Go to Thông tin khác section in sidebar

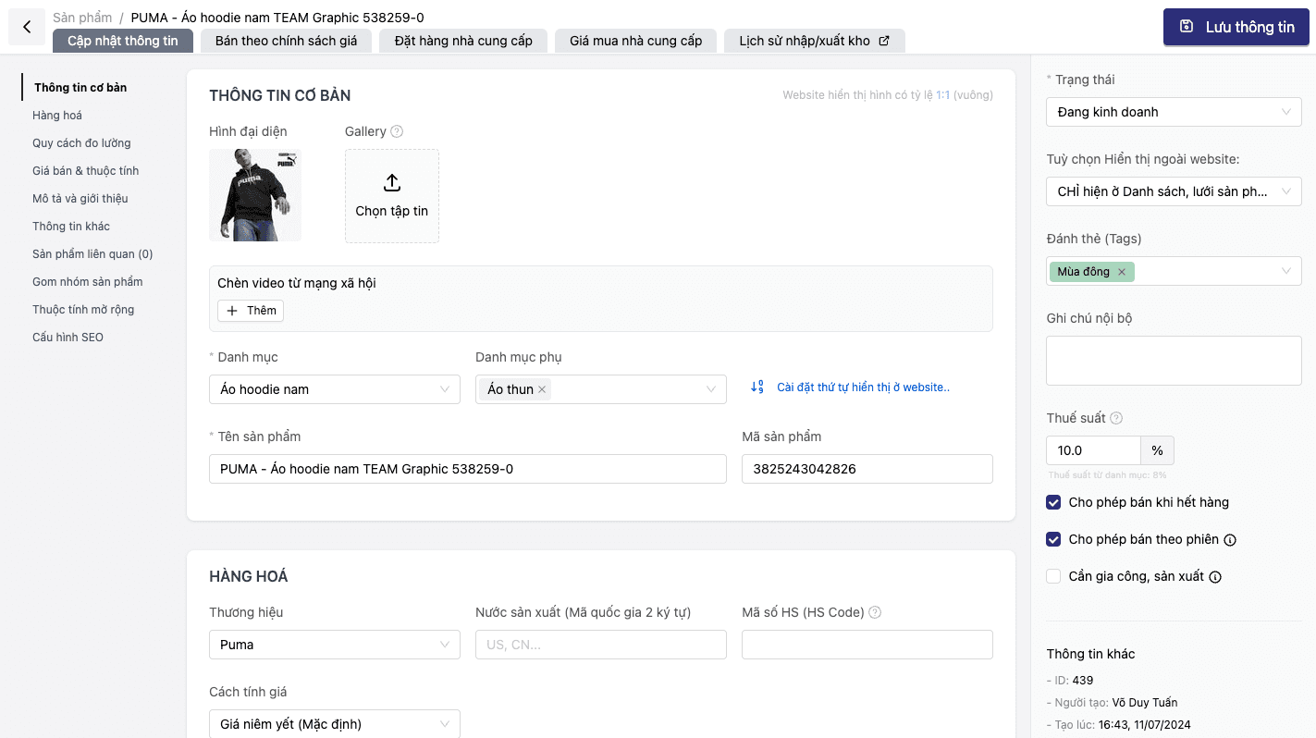(71, 227)
